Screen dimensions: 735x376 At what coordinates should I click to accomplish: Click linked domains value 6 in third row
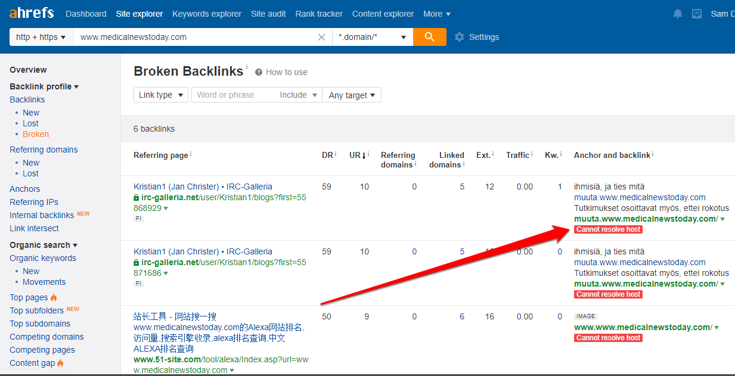462,316
